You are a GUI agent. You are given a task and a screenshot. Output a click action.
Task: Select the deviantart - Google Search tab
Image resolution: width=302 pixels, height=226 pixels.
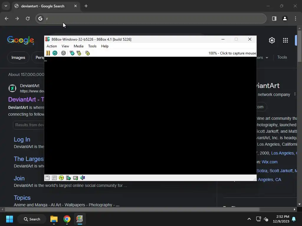[46, 6]
